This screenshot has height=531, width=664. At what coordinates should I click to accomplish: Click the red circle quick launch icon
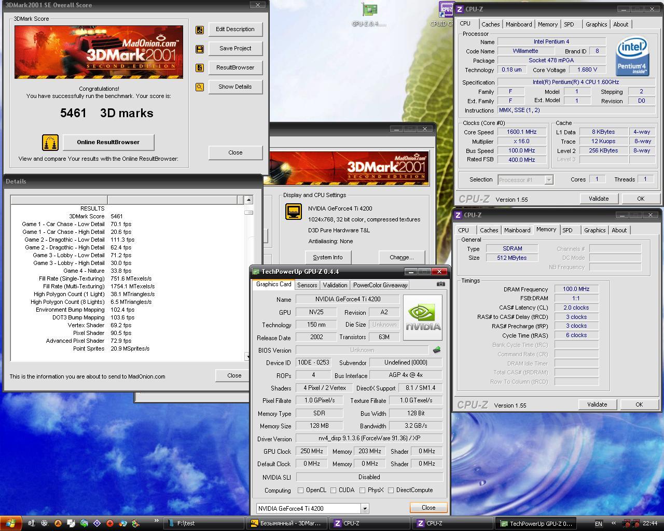coord(110,524)
